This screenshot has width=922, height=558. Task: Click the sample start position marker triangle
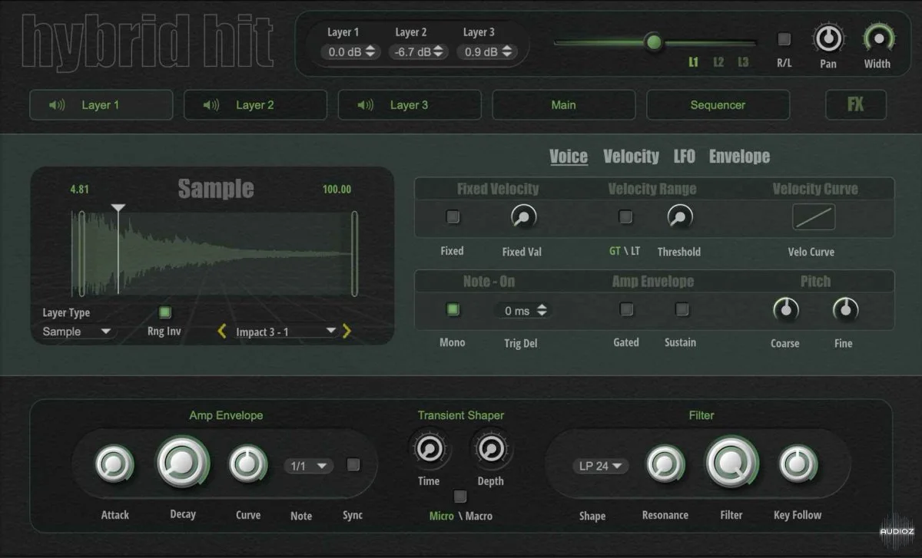(x=118, y=208)
